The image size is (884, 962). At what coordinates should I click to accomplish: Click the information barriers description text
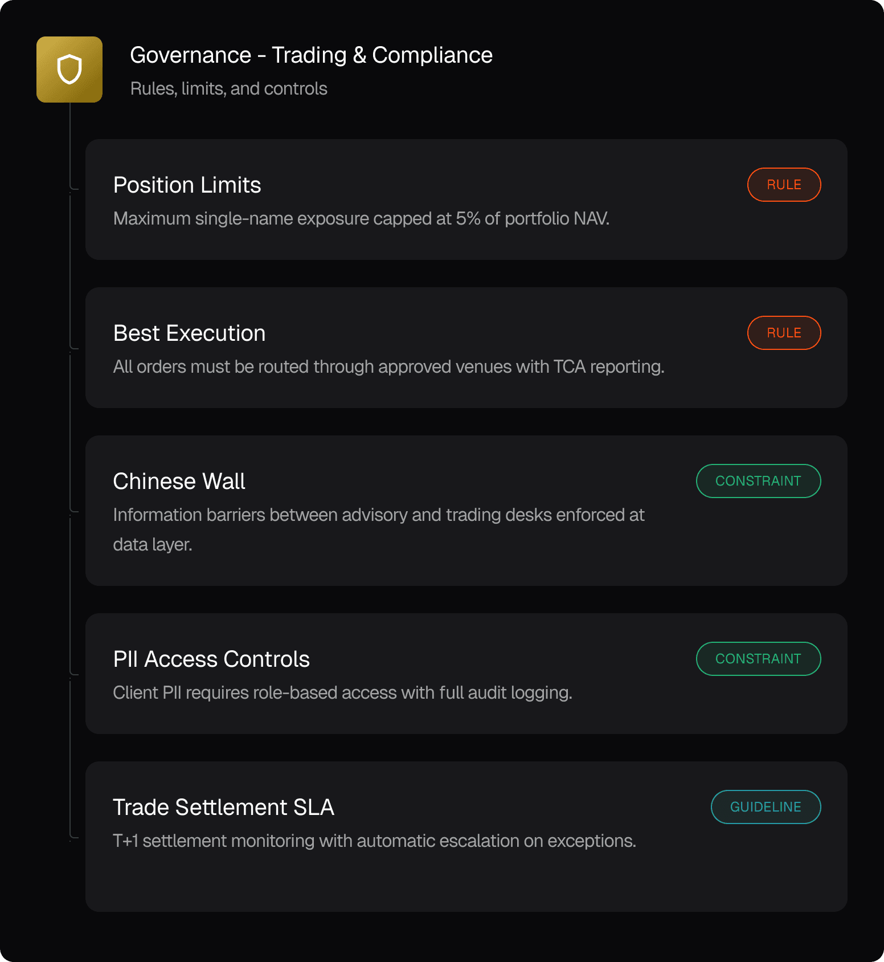[x=379, y=529]
